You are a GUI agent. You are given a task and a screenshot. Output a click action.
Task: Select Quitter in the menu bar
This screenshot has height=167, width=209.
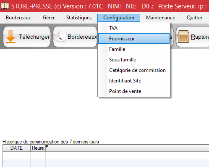click(x=194, y=18)
